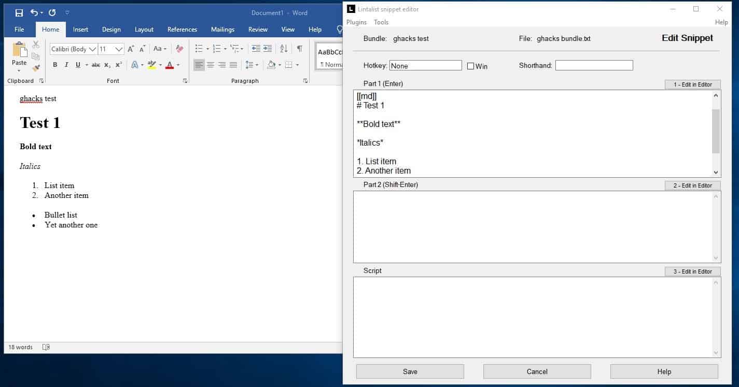Undo last action in Word

(x=34, y=12)
